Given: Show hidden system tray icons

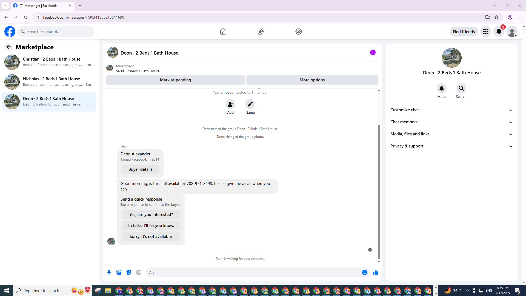Looking at the screenshot, I should click(467, 291).
